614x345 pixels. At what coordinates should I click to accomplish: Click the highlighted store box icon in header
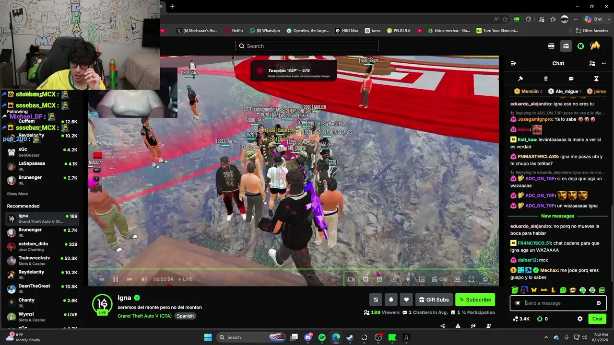tap(566, 46)
